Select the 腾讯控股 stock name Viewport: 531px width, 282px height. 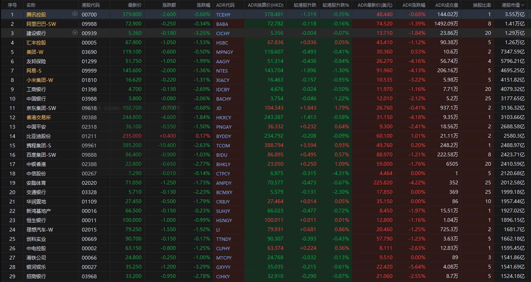coord(36,14)
